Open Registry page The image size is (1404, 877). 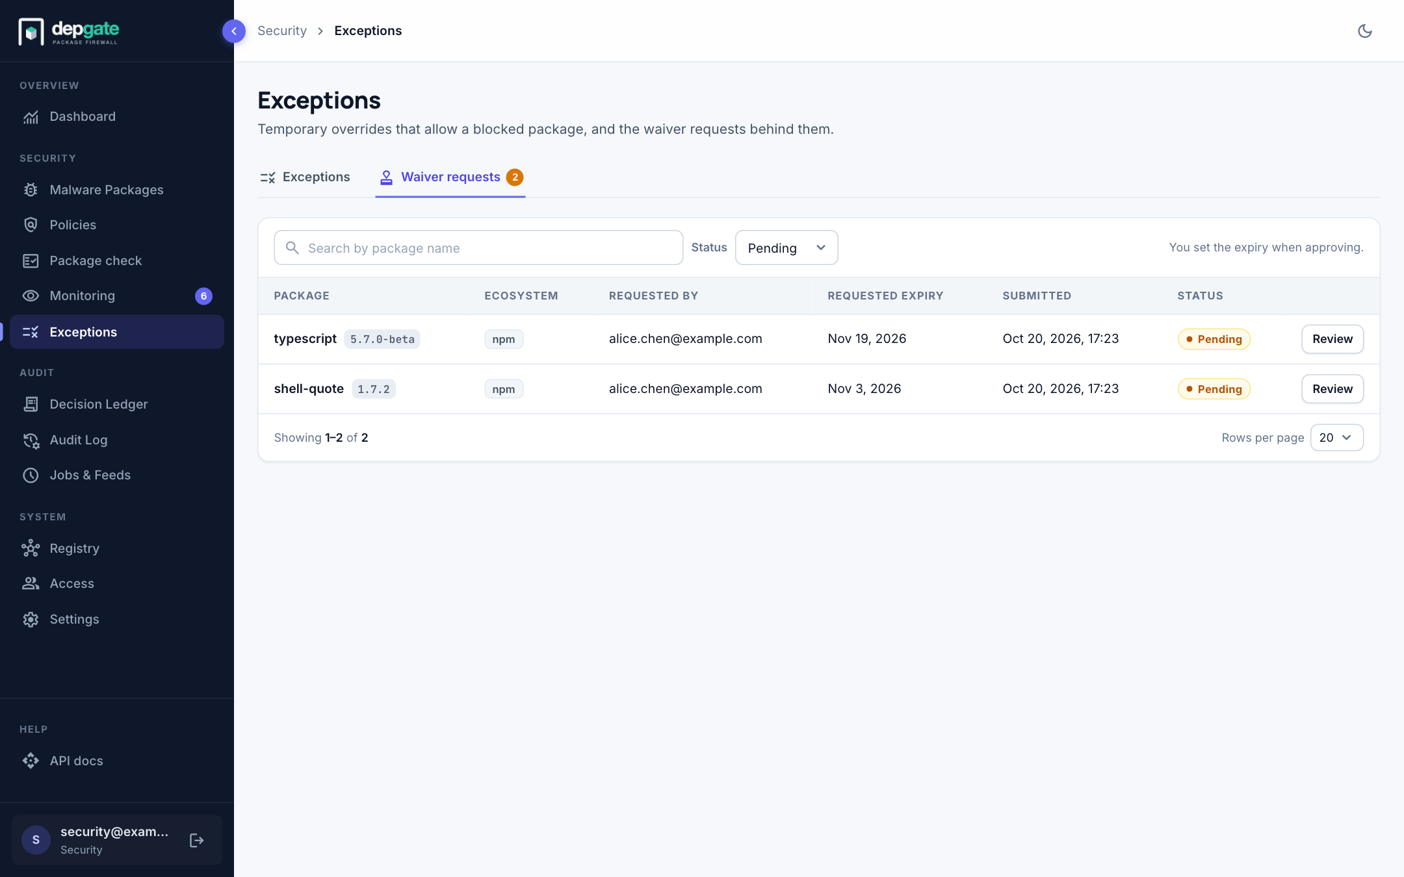[117, 548]
